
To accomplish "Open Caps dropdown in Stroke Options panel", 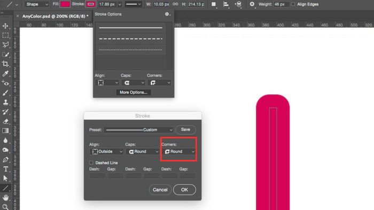I will tap(133, 83).
